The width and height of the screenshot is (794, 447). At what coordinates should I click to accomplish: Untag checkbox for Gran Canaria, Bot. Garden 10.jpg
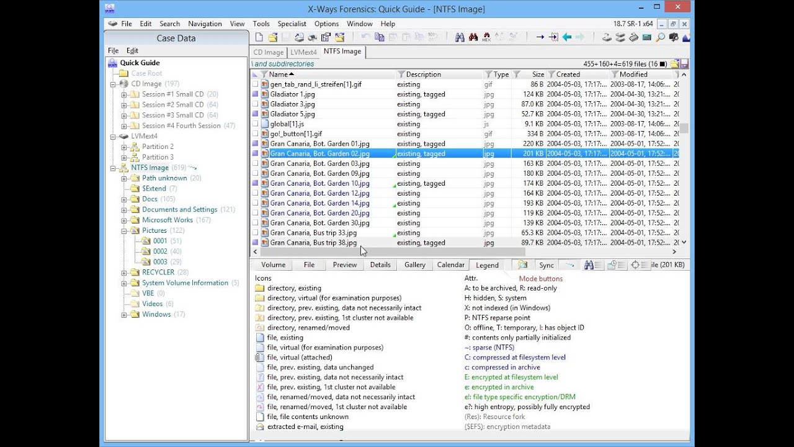(x=255, y=183)
